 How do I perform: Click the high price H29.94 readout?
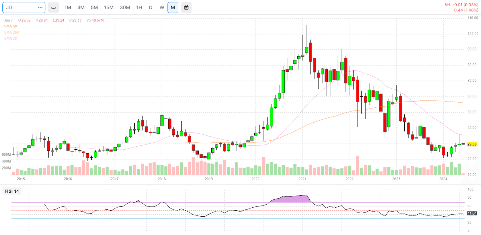[42, 20]
